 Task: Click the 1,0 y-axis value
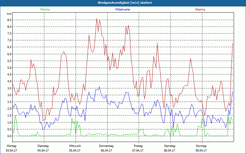(10, 122)
